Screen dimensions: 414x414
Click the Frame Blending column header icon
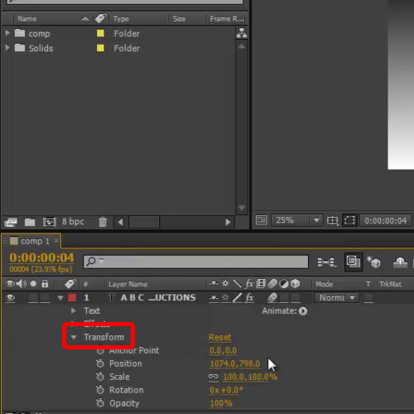pos(261,284)
